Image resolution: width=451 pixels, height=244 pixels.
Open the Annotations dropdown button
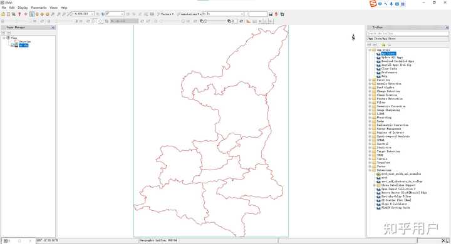coord(188,14)
